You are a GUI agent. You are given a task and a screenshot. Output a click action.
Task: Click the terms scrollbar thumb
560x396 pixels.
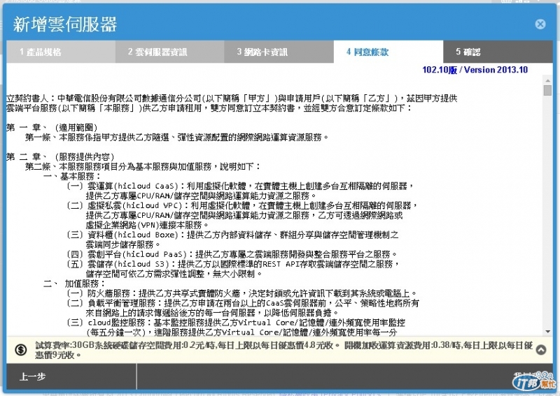547,90
